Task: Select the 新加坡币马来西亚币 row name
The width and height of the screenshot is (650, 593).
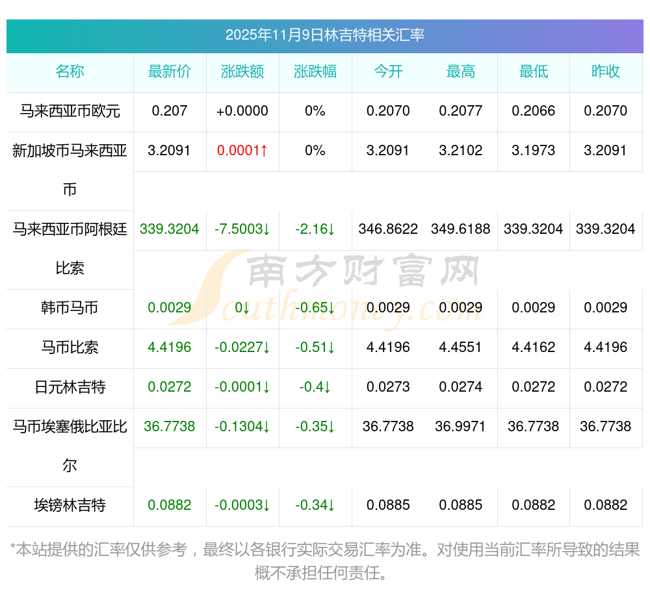Action: click(x=70, y=170)
